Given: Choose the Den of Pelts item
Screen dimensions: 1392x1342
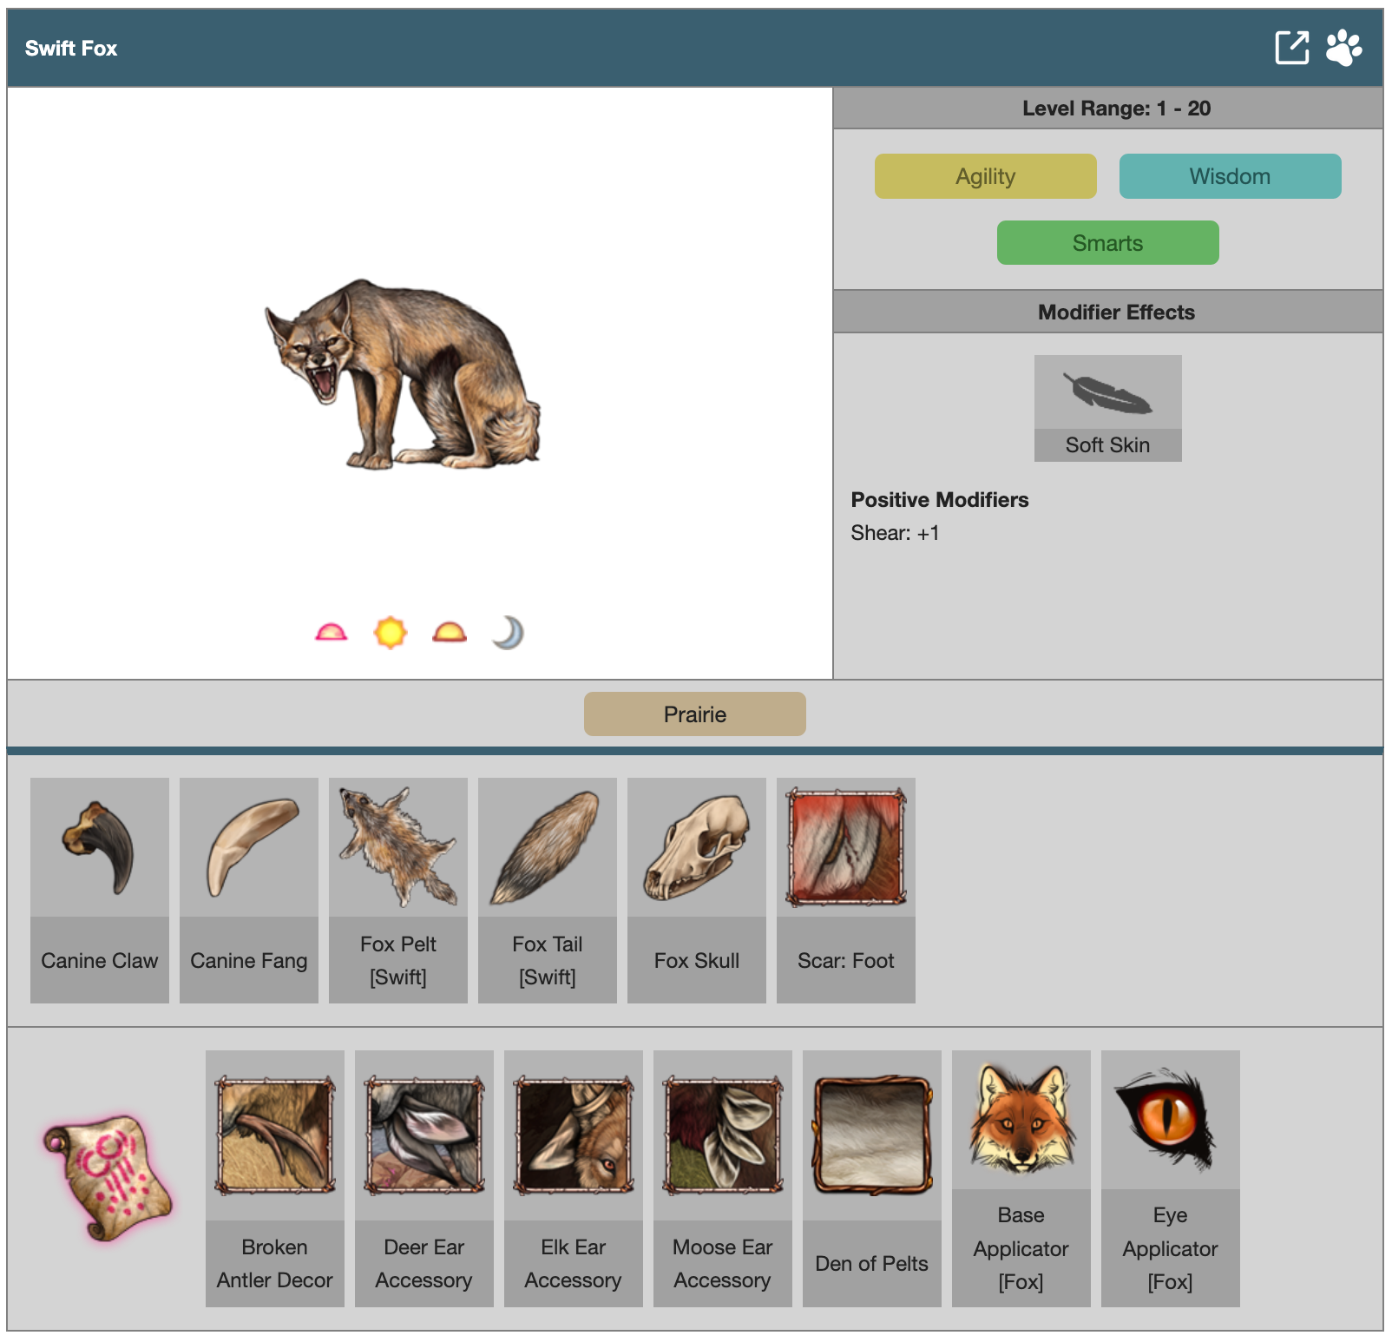Looking at the screenshot, I should 872,1178.
